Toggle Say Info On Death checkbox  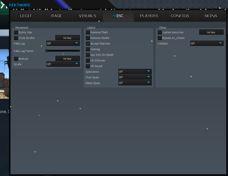88,55
